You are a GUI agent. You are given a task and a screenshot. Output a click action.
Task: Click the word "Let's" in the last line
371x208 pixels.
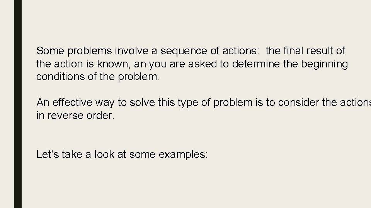tap(47, 154)
